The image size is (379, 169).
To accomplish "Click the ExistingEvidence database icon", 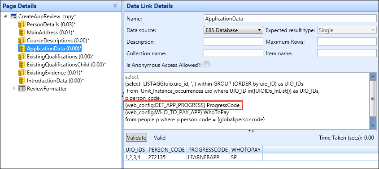I will click(x=22, y=72).
